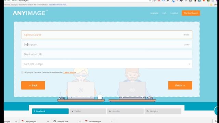Open the Upgrade page
The image size is (219, 123).
pos(154,13)
